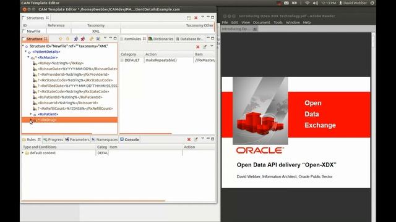Click the mail envelope icon in system bar
Viewport: 396px width, 222px height.
point(286,3)
